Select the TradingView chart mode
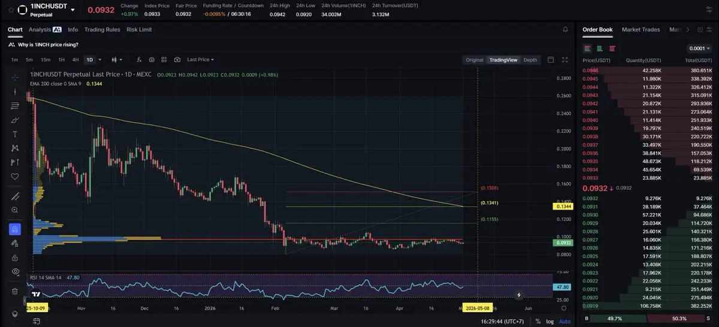The height and width of the screenshot is (327, 719). point(503,60)
